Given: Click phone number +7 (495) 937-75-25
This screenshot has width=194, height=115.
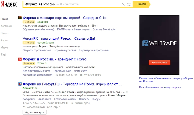Looking at the screenshot, I should point(34,103).
